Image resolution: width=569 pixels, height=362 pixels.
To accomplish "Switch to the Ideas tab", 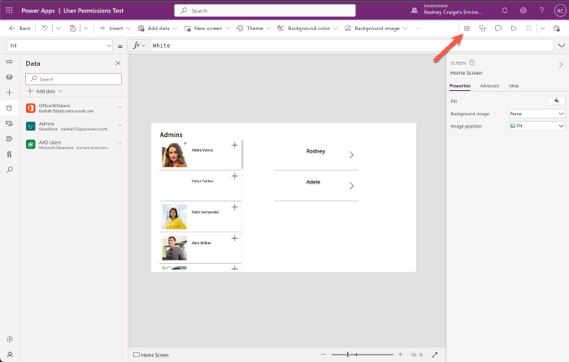I will [x=514, y=85].
